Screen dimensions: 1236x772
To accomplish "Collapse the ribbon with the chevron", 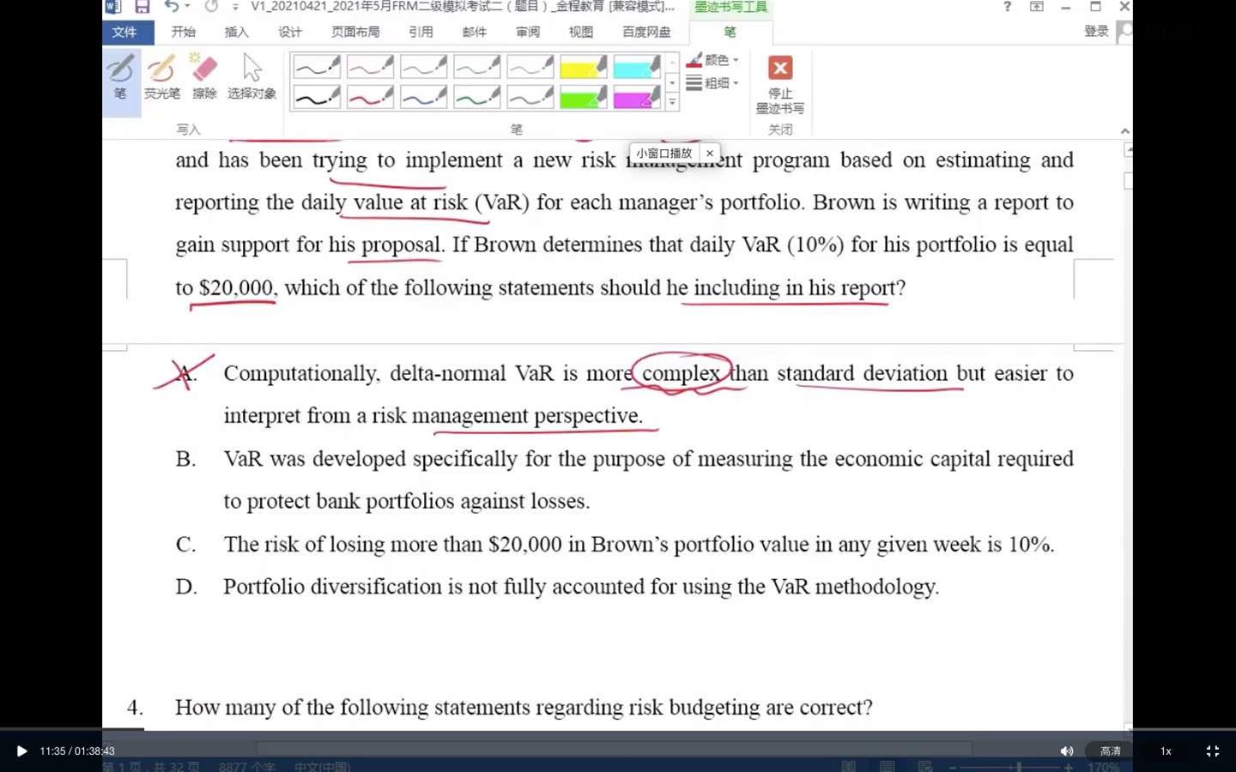I will pos(1124,130).
